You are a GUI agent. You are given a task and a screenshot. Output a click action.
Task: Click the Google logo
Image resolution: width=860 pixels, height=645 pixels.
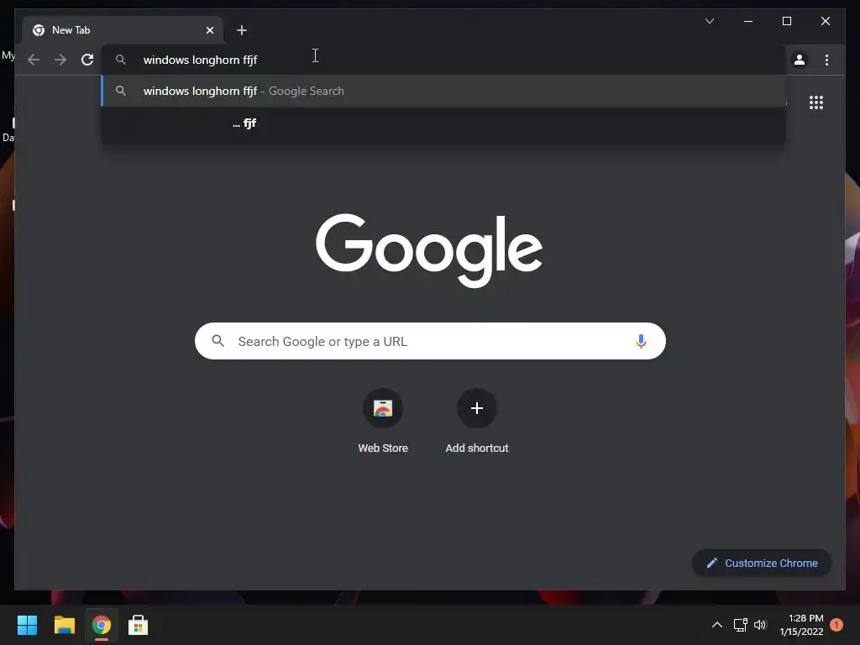pos(429,250)
